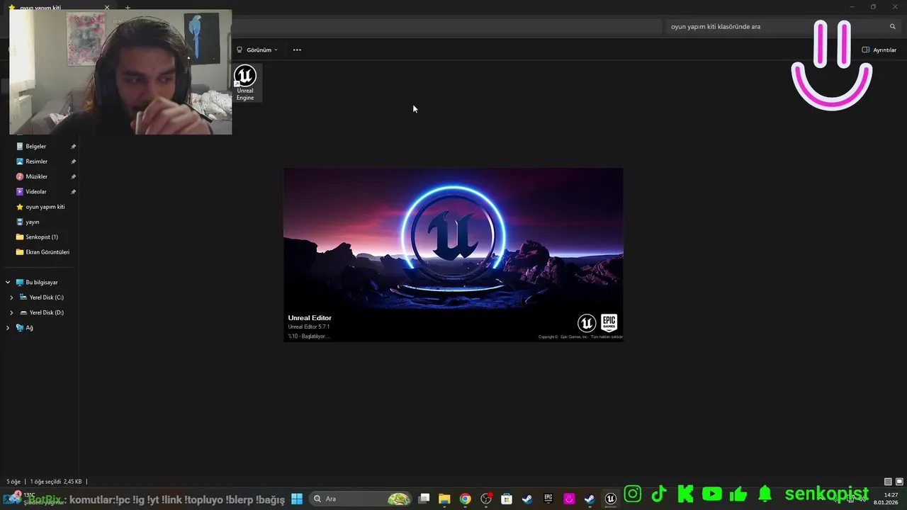Toggle the Ayrıntılar details pane
Image resolution: width=907 pixels, height=510 pixels.
point(879,50)
